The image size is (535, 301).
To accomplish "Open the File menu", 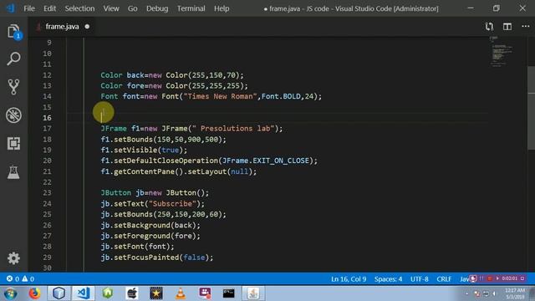I will tap(29, 8).
